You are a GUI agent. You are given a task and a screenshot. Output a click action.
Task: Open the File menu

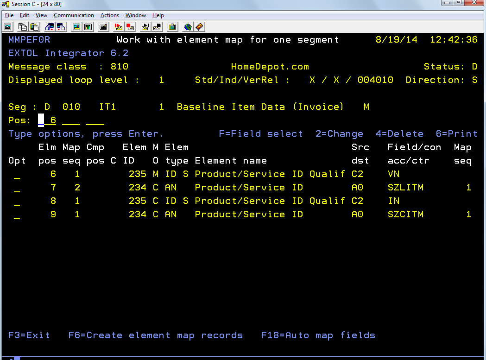[x=9, y=15]
